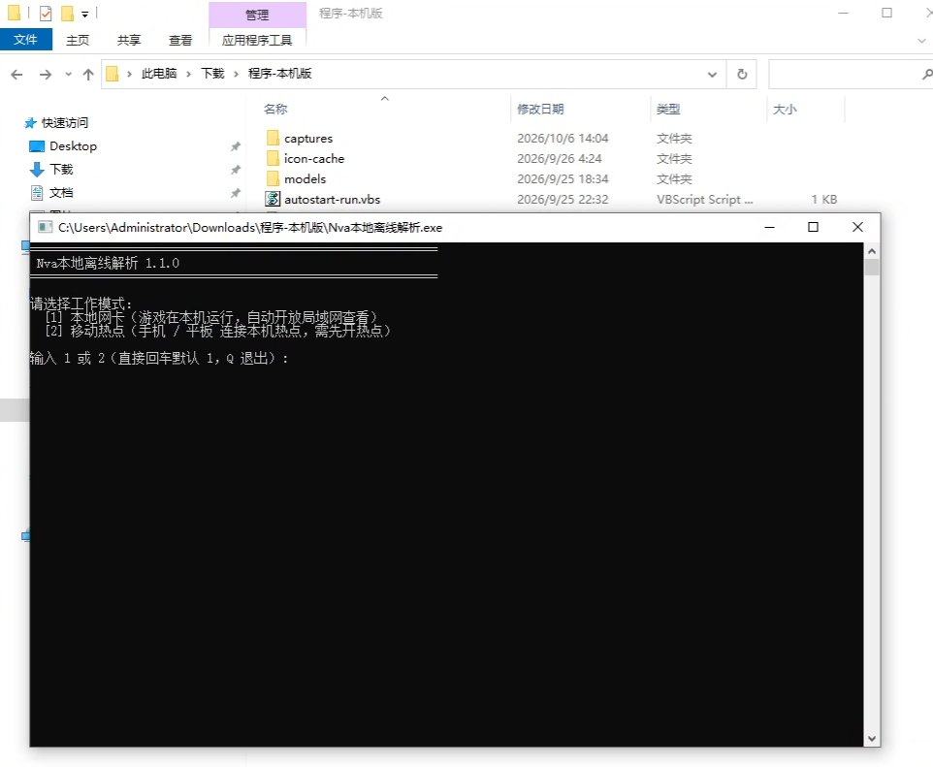Click the autostart-run.vbs file name
This screenshot has width=933, height=767.
click(x=332, y=200)
